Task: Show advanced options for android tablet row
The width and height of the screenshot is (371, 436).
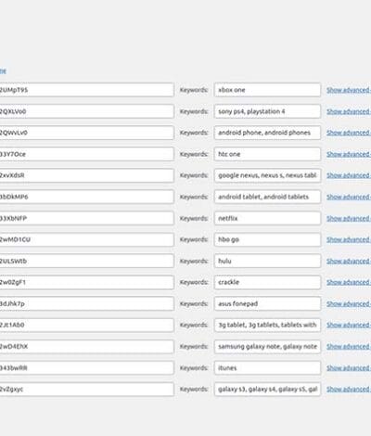Action: click(x=349, y=197)
